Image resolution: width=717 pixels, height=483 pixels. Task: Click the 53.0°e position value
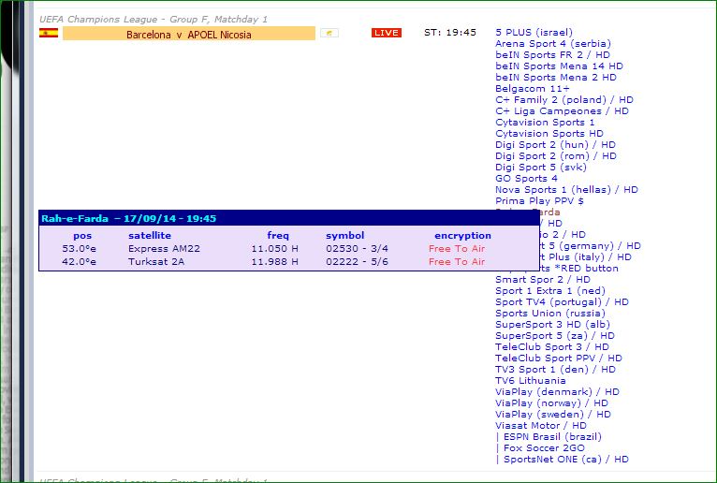tap(80, 248)
